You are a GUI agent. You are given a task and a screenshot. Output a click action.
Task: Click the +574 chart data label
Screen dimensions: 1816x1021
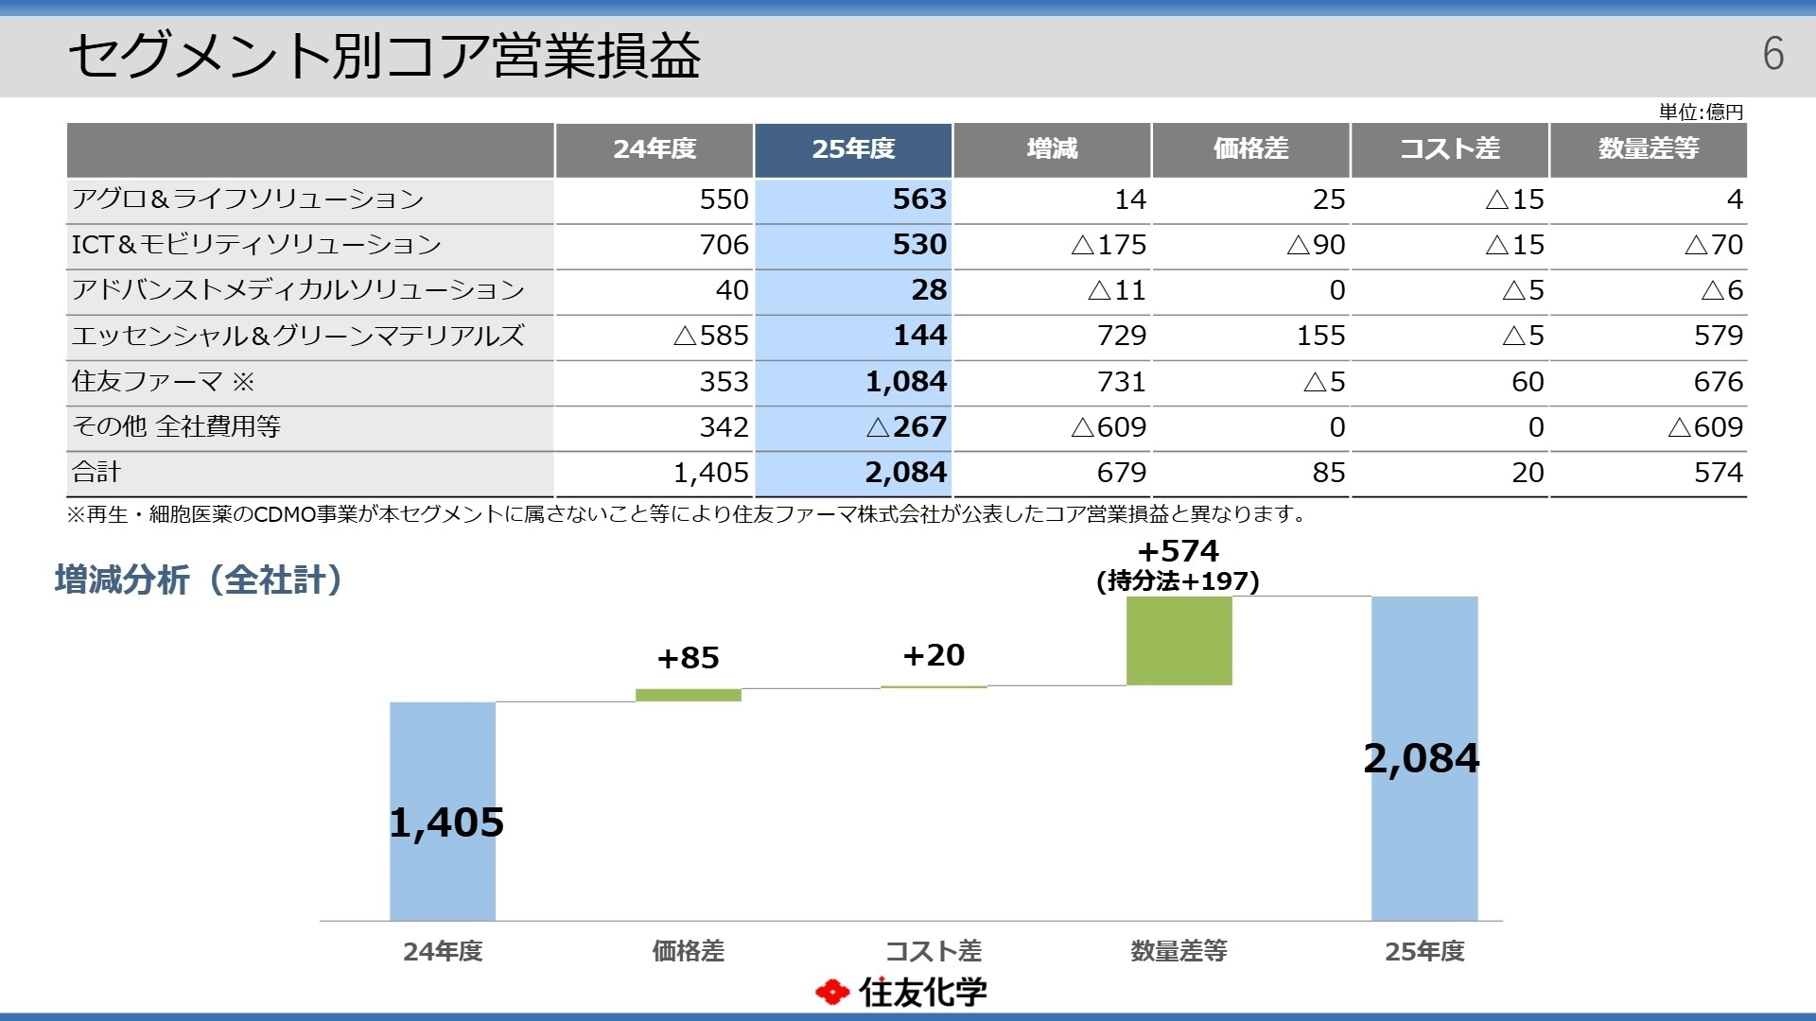coord(1179,551)
